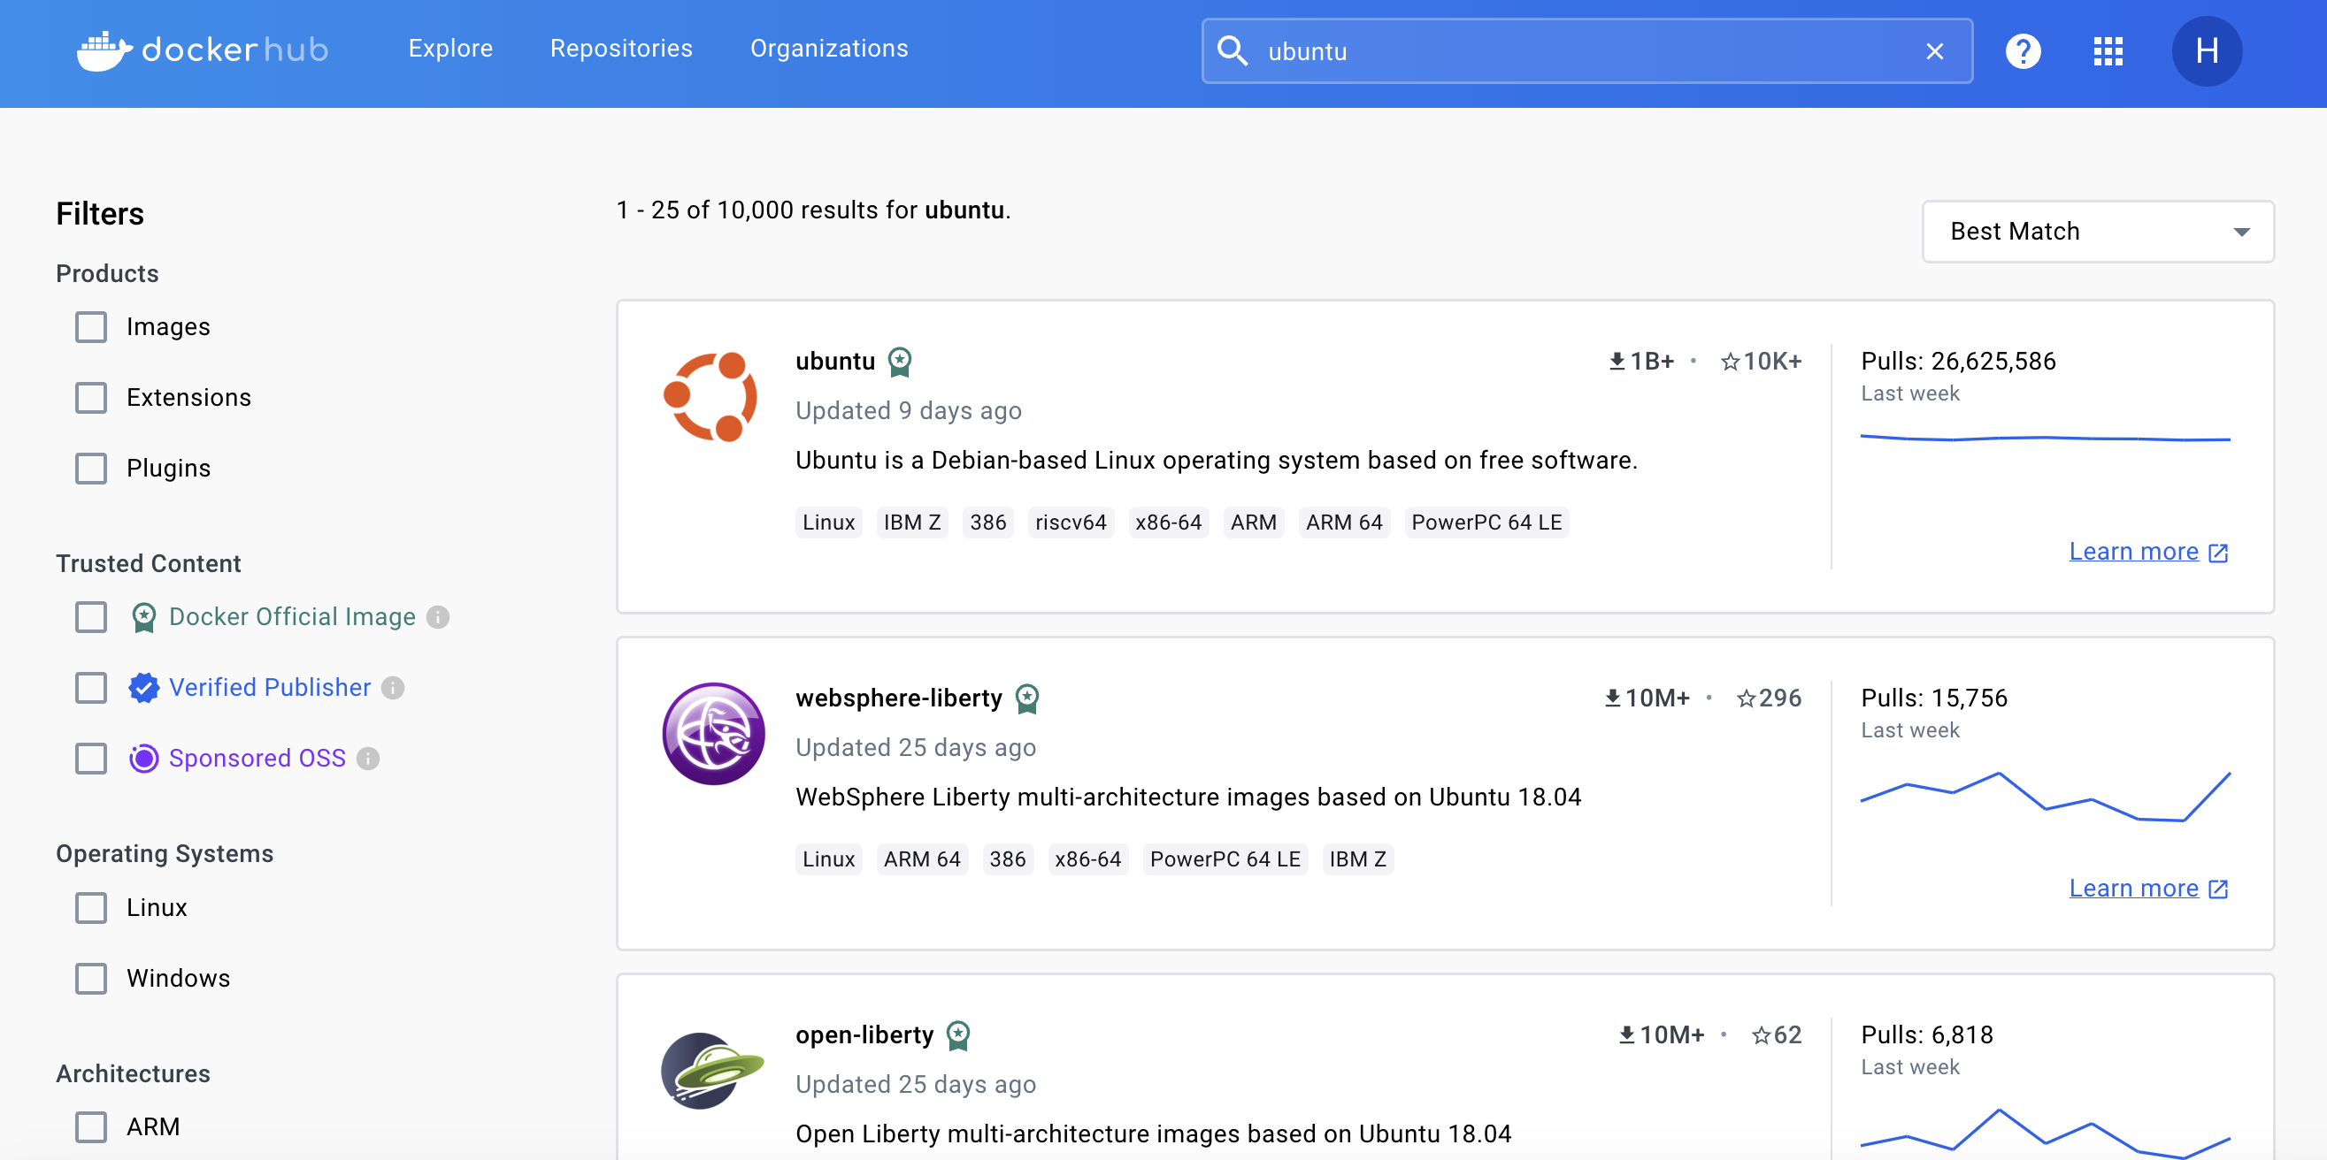Open the help question mark icon
This screenshot has height=1160, width=2327.
pos(2023,51)
